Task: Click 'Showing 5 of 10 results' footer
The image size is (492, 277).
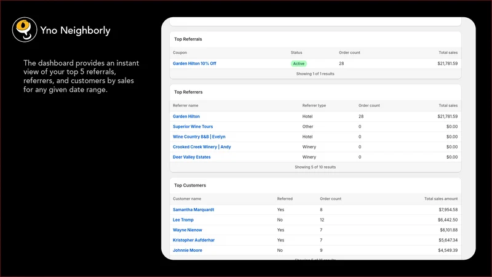Action: (315, 167)
